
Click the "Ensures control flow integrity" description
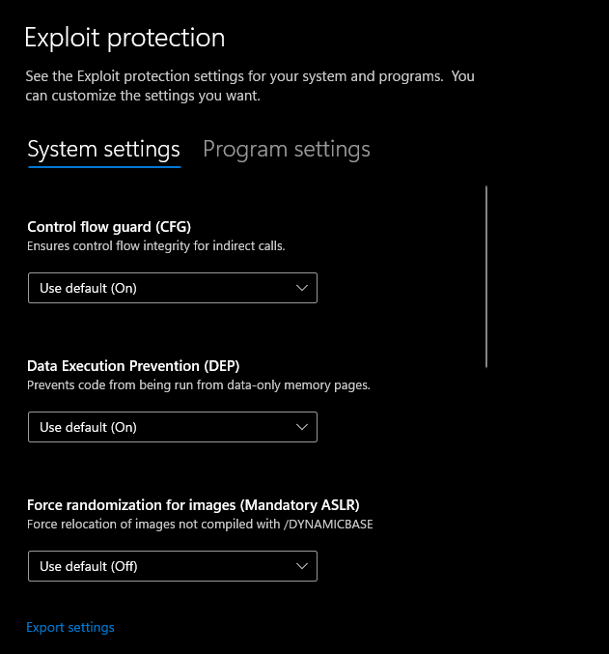pyautogui.click(x=156, y=246)
